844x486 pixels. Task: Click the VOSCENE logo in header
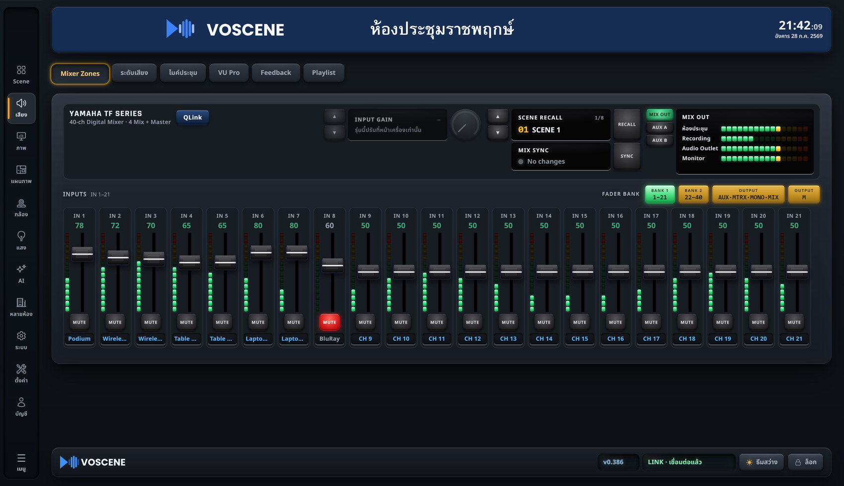click(x=225, y=29)
